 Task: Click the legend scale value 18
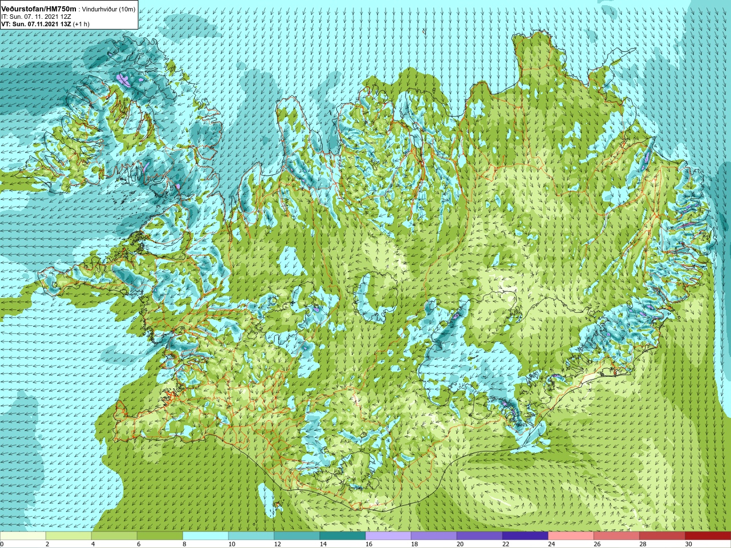click(415, 544)
